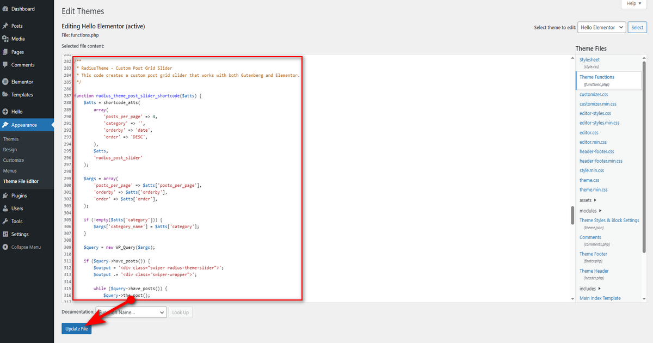Click the Plugins plug icon

(x=5, y=195)
